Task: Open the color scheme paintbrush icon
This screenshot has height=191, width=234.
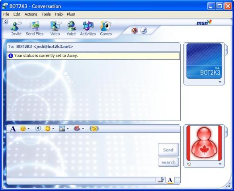Action: (144, 30)
